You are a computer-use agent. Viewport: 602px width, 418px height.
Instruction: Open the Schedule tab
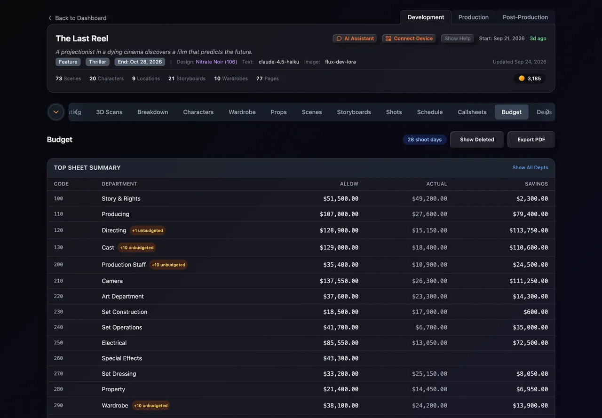(x=430, y=112)
